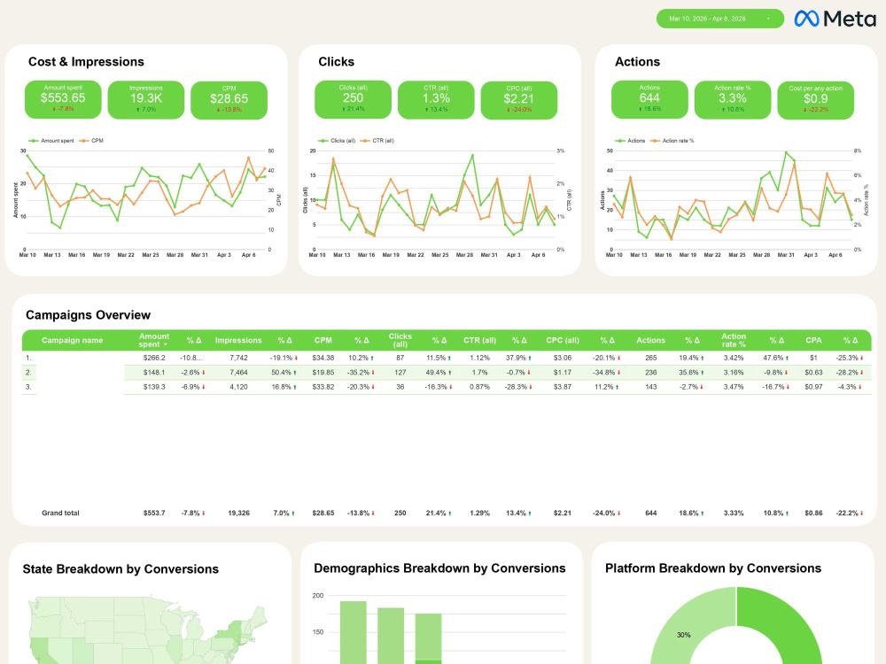This screenshot has width=886, height=664.
Task: Select the Amount spent $553.65 scorecard
Action: click(63, 99)
